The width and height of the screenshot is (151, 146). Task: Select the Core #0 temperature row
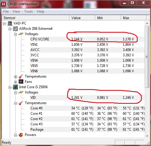(x=87, y=108)
